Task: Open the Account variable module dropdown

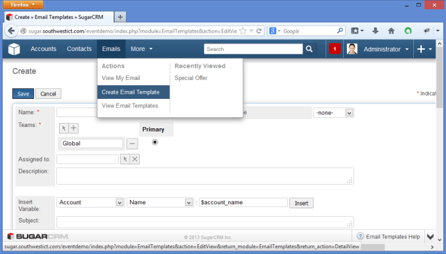Action: coord(90,202)
